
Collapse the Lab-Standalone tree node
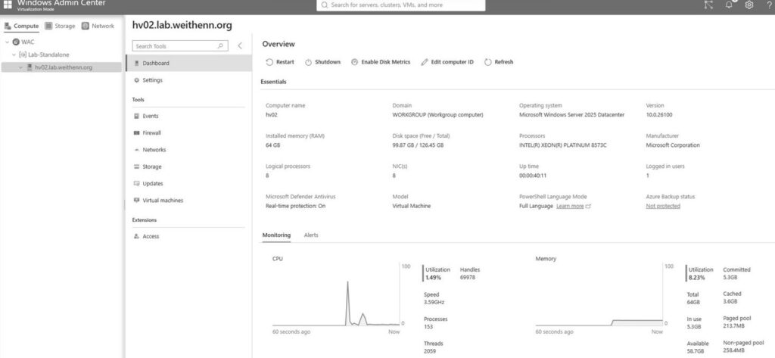14,55
